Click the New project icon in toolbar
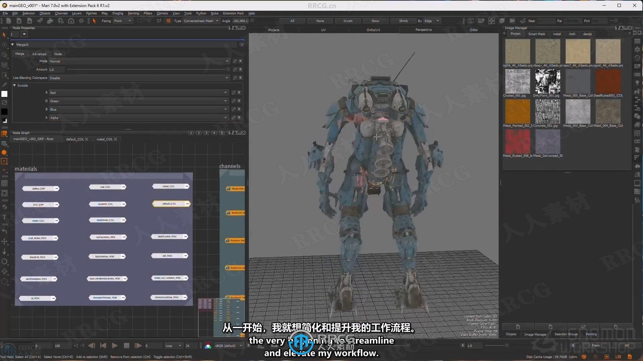Image resolution: width=643 pixels, height=361 pixels. tap(9, 21)
